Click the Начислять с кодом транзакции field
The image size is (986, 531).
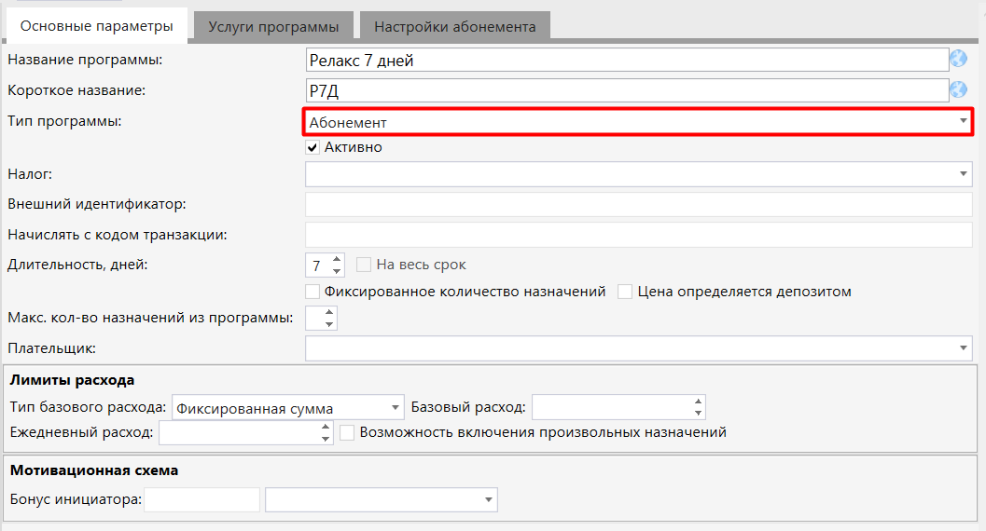tap(638, 235)
